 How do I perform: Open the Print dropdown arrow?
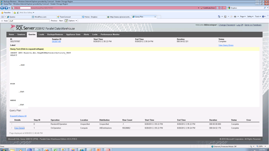(238, 17)
